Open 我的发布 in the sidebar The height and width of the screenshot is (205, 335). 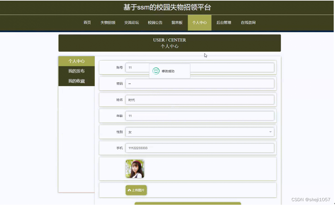click(x=76, y=71)
